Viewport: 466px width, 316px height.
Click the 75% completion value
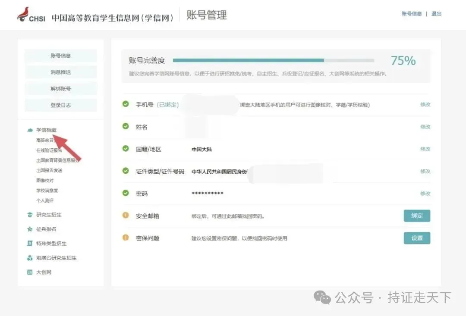point(403,61)
